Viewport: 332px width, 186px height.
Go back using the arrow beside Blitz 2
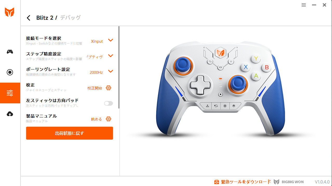(x=29, y=18)
